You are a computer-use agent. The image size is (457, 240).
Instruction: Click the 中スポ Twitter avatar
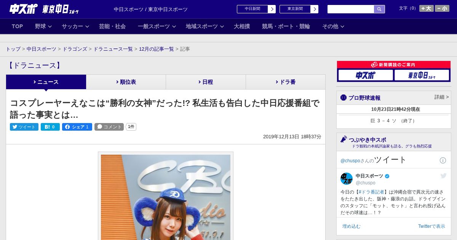pyautogui.click(x=347, y=179)
